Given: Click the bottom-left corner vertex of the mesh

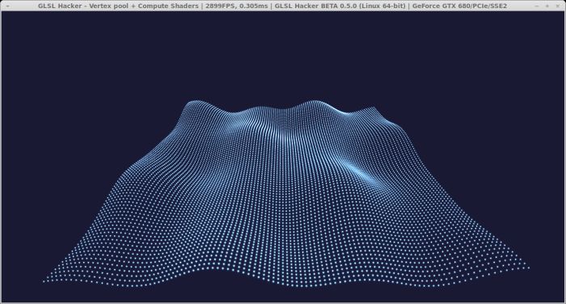Looking at the screenshot, I should (x=44, y=281).
